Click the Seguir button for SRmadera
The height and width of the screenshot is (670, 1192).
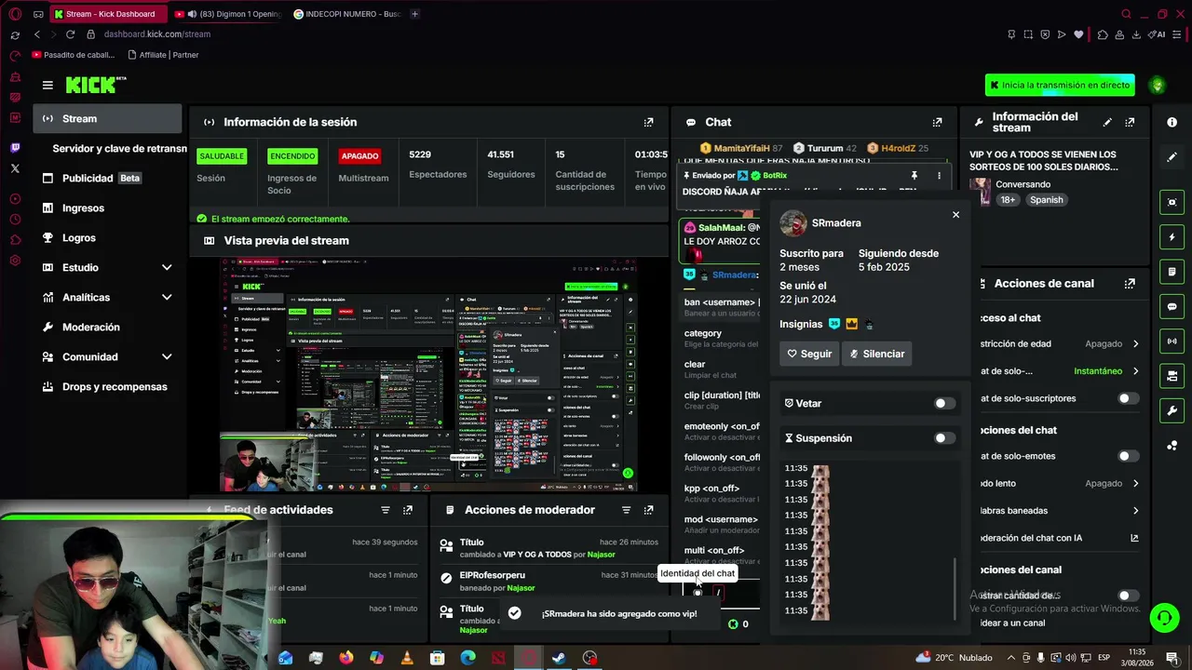pyautogui.click(x=809, y=354)
